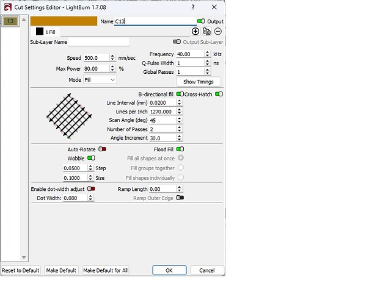
Task: Click the Make Default for All button
Action: coord(106,270)
